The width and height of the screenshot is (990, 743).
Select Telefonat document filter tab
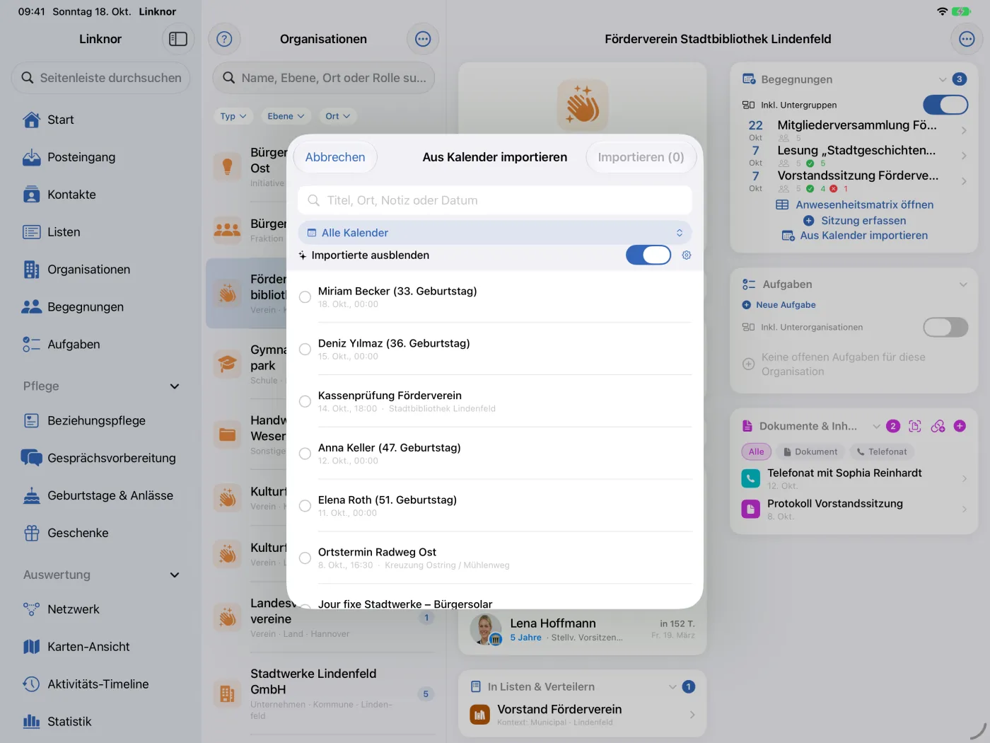pyautogui.click(x=881, y=451)
